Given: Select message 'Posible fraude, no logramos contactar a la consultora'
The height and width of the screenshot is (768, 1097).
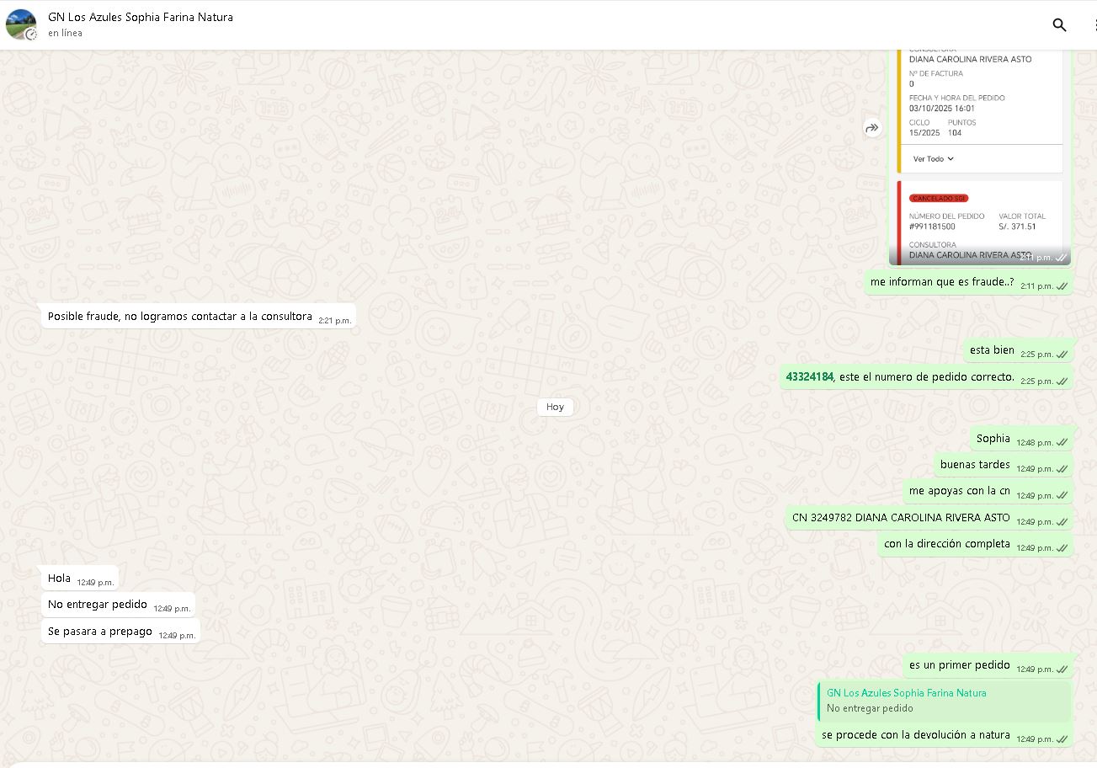Looking at the screenshot, I should [x=199, y=317].
